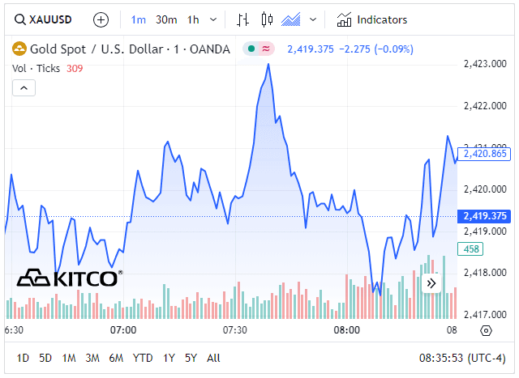This screenshot has width=519, height=378.
Task: Click the 2,423.000 price axis label
Action: click(x=485, y=64)
